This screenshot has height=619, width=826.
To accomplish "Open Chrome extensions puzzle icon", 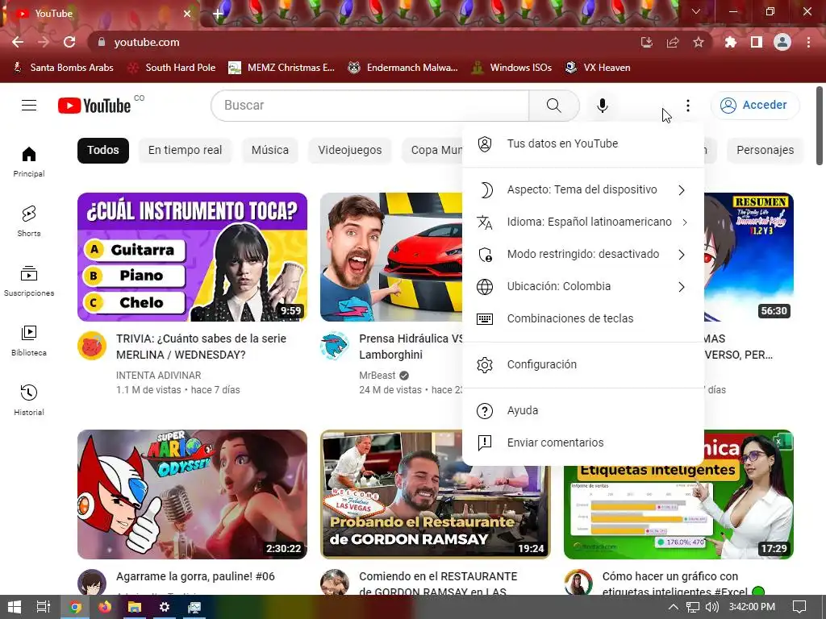I will pos(731,42).
